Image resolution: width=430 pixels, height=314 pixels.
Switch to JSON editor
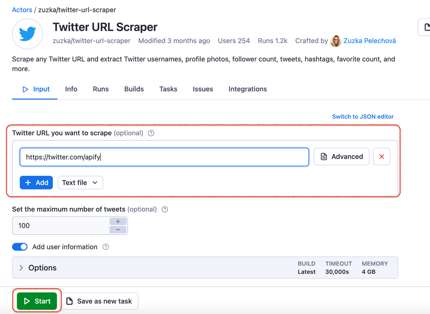pos(362,117)
